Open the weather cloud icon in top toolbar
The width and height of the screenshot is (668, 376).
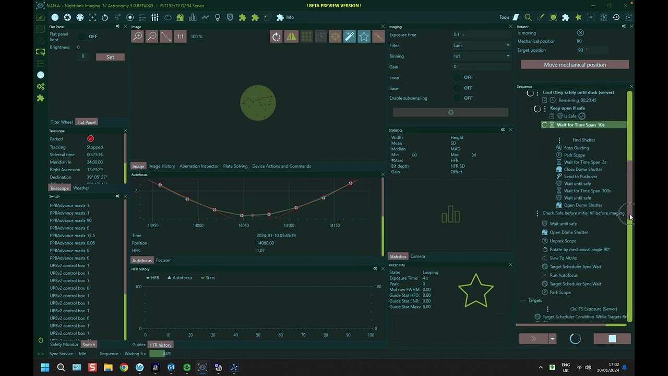(x=168, y=17)
